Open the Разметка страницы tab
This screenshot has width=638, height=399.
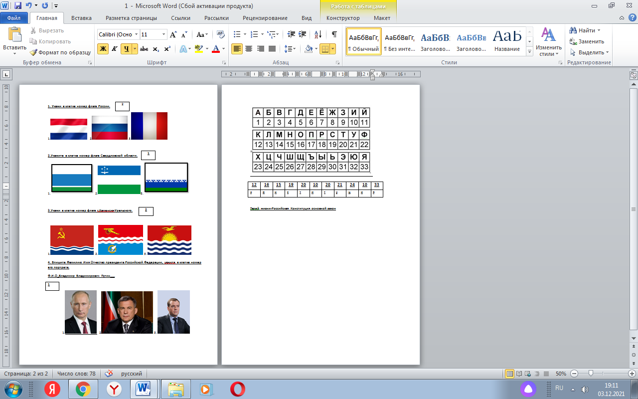coord(132,18)
